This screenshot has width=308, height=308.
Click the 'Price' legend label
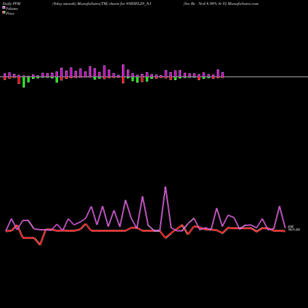pos(10,14)
